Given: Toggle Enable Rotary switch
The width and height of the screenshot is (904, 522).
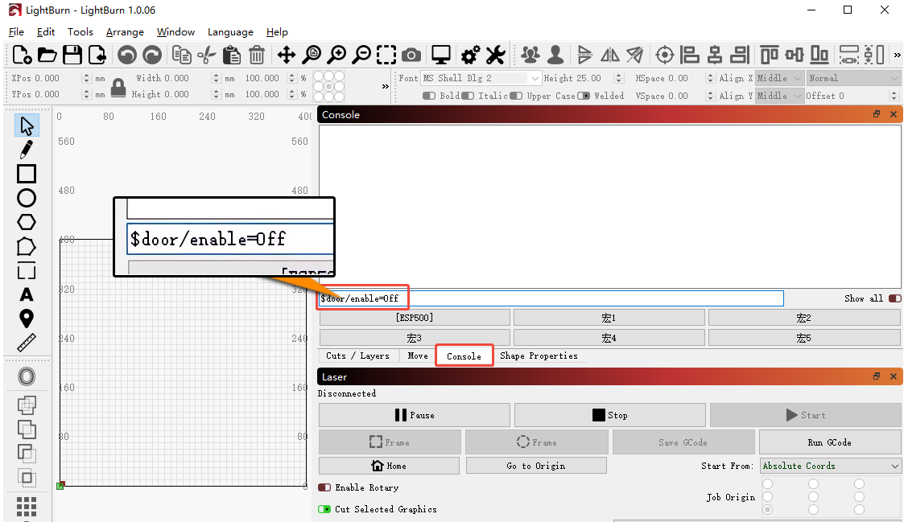Looking at the screenshot, I should pyautogui.click(x=324, y=487).
